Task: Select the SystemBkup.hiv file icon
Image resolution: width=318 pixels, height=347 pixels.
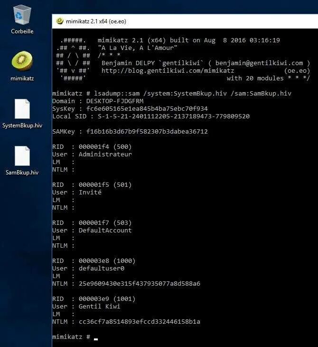Action: tap(22, 109)
